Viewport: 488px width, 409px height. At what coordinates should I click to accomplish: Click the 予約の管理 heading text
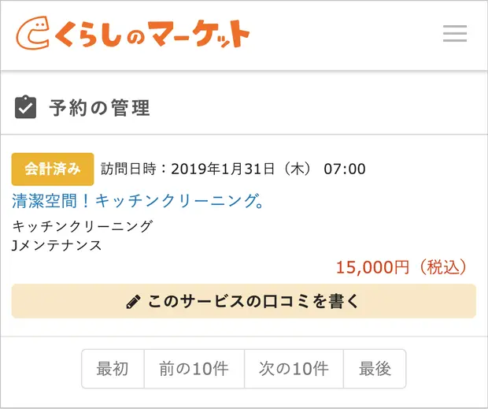tap(99, 108)
